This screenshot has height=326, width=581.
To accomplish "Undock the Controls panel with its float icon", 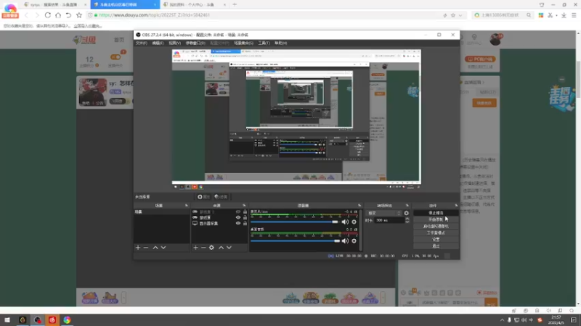I will coord(456,206).
